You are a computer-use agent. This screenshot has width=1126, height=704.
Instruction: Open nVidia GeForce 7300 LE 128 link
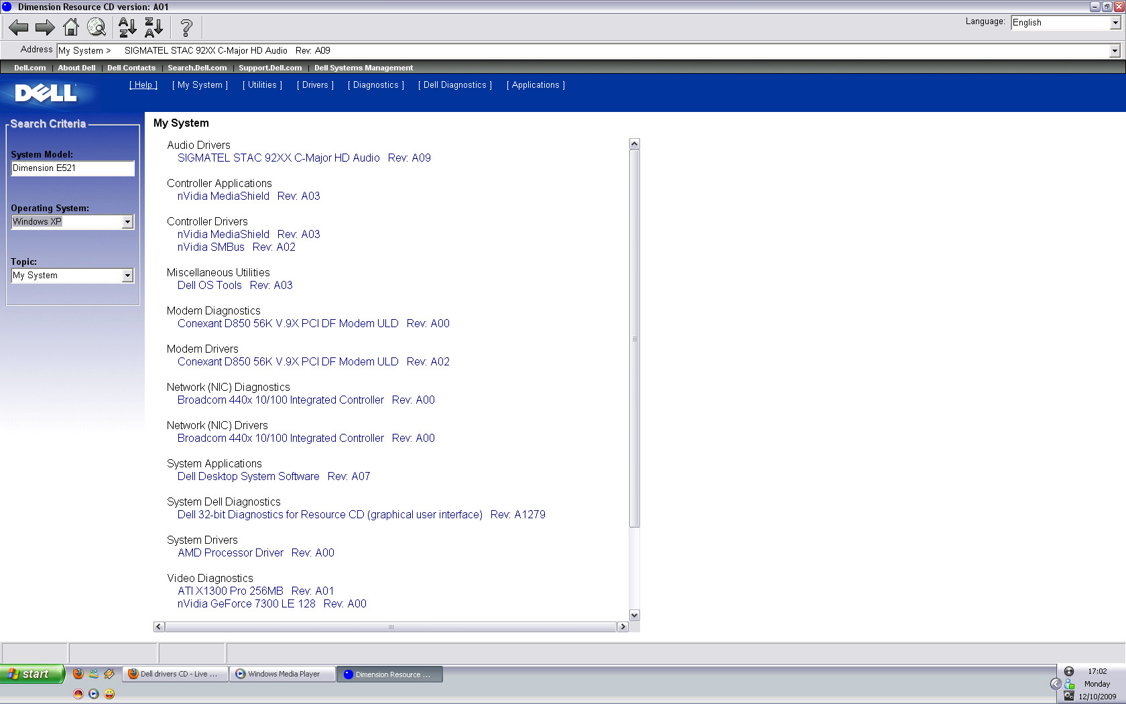[x=272, y=604]
